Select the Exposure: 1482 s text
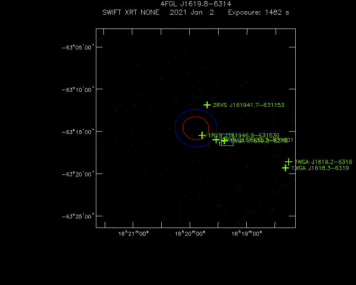This screenshot has height=285, width=356. click(258, 12)
